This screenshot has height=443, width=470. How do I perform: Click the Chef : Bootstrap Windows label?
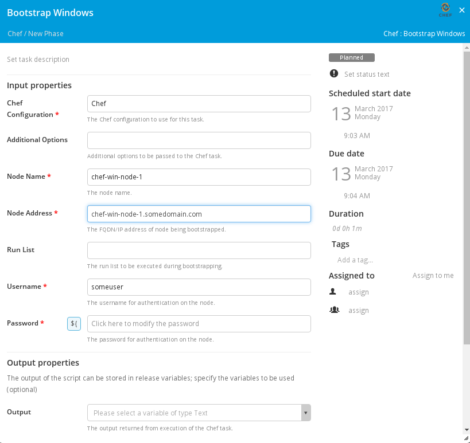(x=424, y=33)
